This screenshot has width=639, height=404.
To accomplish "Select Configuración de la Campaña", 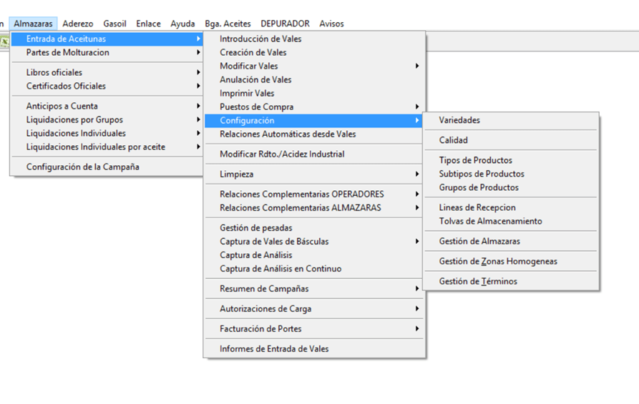I will point(82,167).
